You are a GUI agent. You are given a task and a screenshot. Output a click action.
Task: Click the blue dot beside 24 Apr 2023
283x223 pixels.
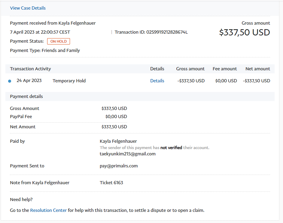(10, 81)
